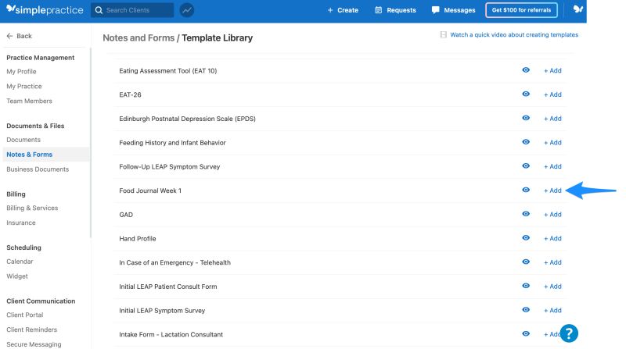Click the 'GAD' row title
Image resolution: width=626 pixels, height=349 pixels.
point(126,215)
